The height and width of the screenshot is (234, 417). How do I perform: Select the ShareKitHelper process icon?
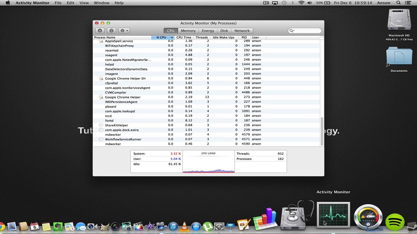coord(101,125)
